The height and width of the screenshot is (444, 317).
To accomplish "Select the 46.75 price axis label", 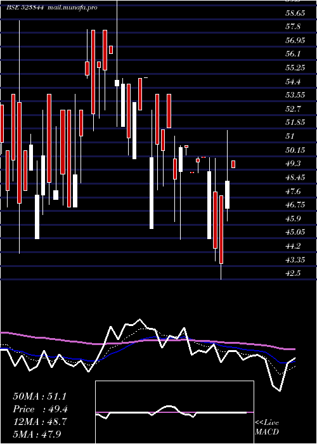I will tap(294, 205).
